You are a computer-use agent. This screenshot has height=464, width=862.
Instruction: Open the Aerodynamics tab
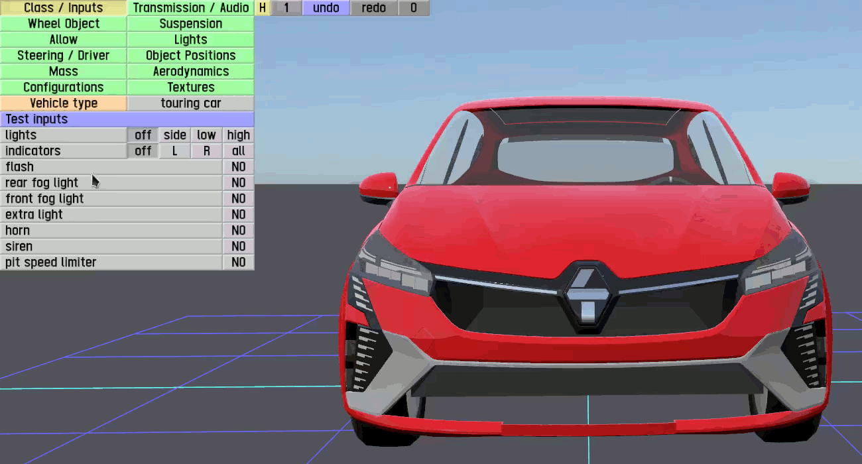click(191, 72)
